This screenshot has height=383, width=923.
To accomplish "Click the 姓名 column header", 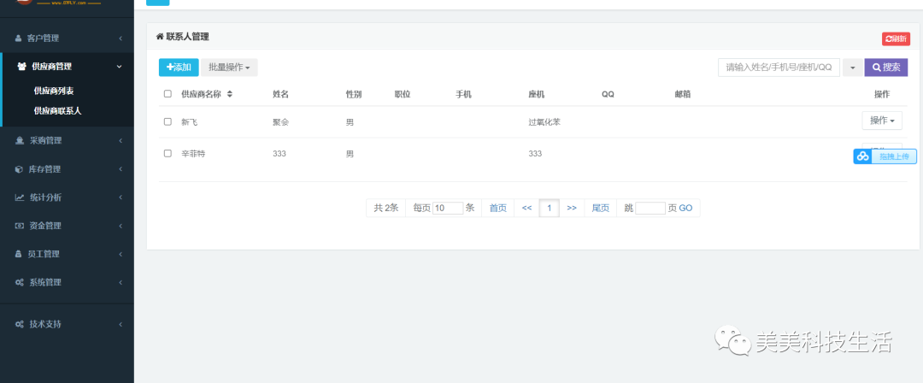I will (281, 94).
